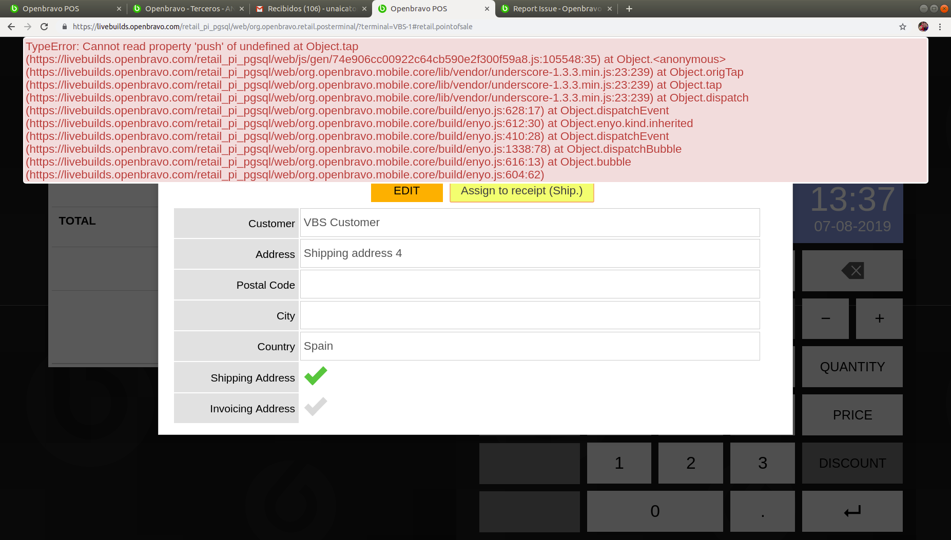This screenshot has height=540, width=951.
Task: Click keypad number 1
Action: [x=619, y=463]
